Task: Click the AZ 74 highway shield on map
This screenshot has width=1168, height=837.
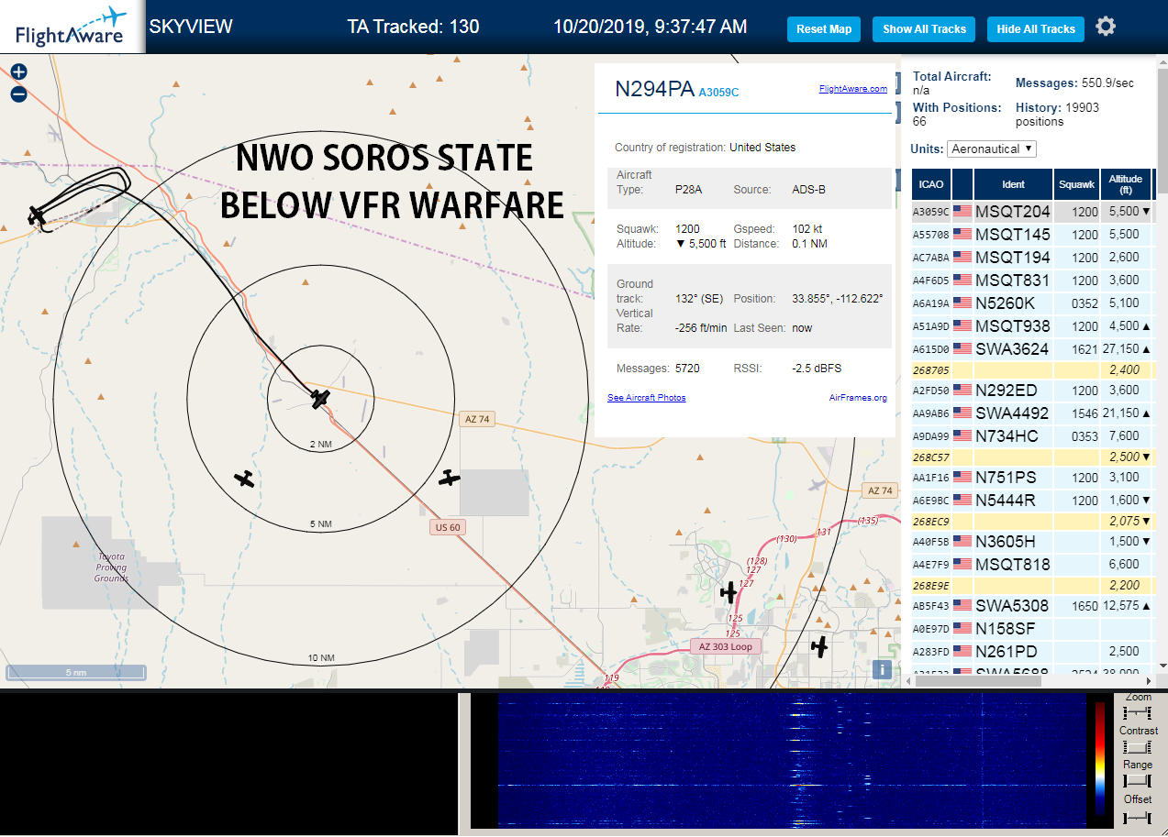Action: coord(477,419)
